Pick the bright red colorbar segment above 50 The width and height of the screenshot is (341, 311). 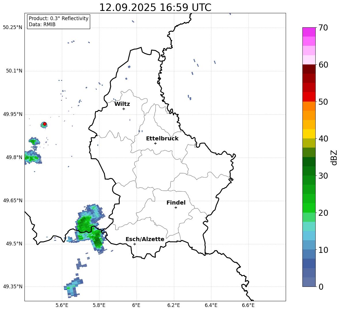[309, 97]
